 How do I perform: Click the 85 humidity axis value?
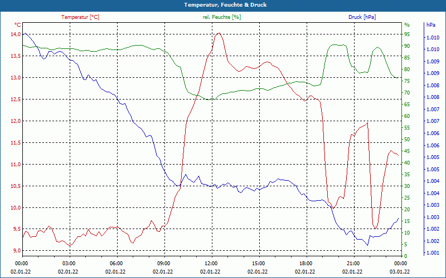click(x=407, y=58)
